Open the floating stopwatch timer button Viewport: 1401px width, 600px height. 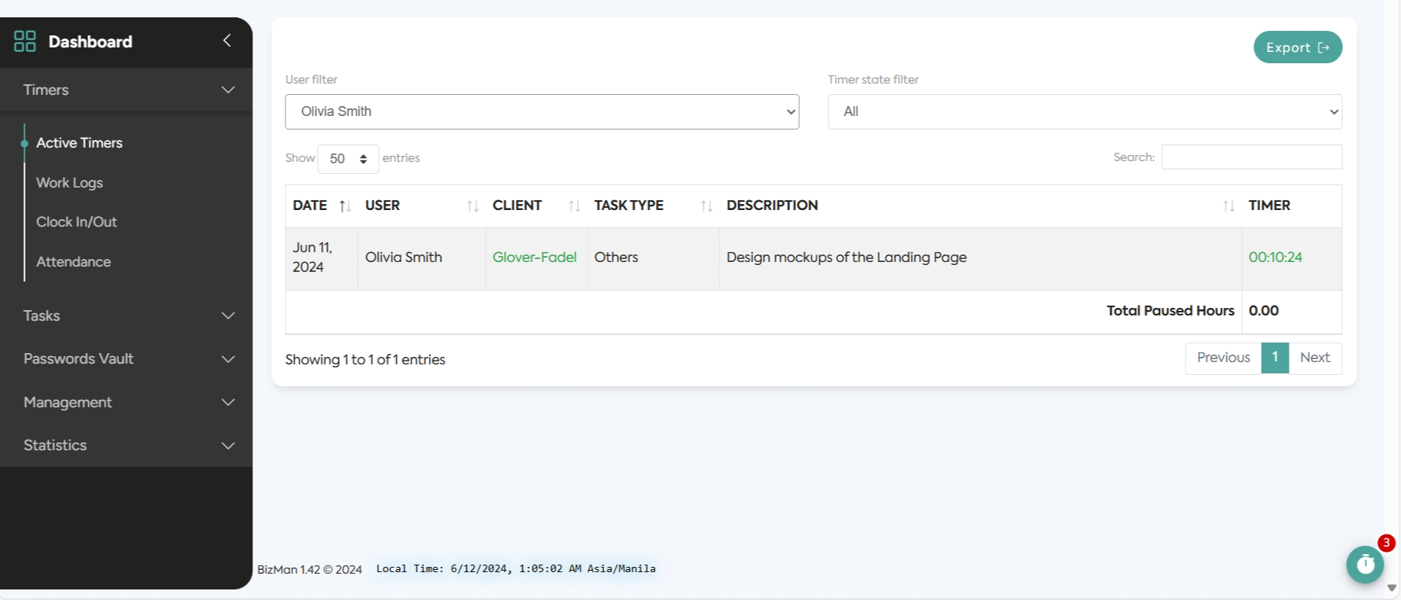coord(1365,564)
